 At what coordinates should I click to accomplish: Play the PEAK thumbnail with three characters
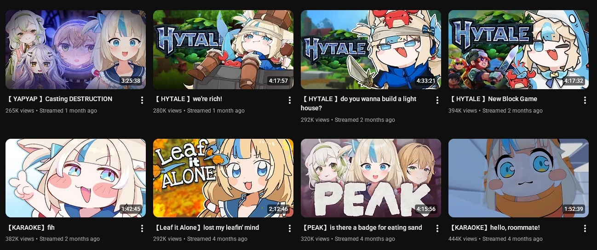click(x=371, y=178)
